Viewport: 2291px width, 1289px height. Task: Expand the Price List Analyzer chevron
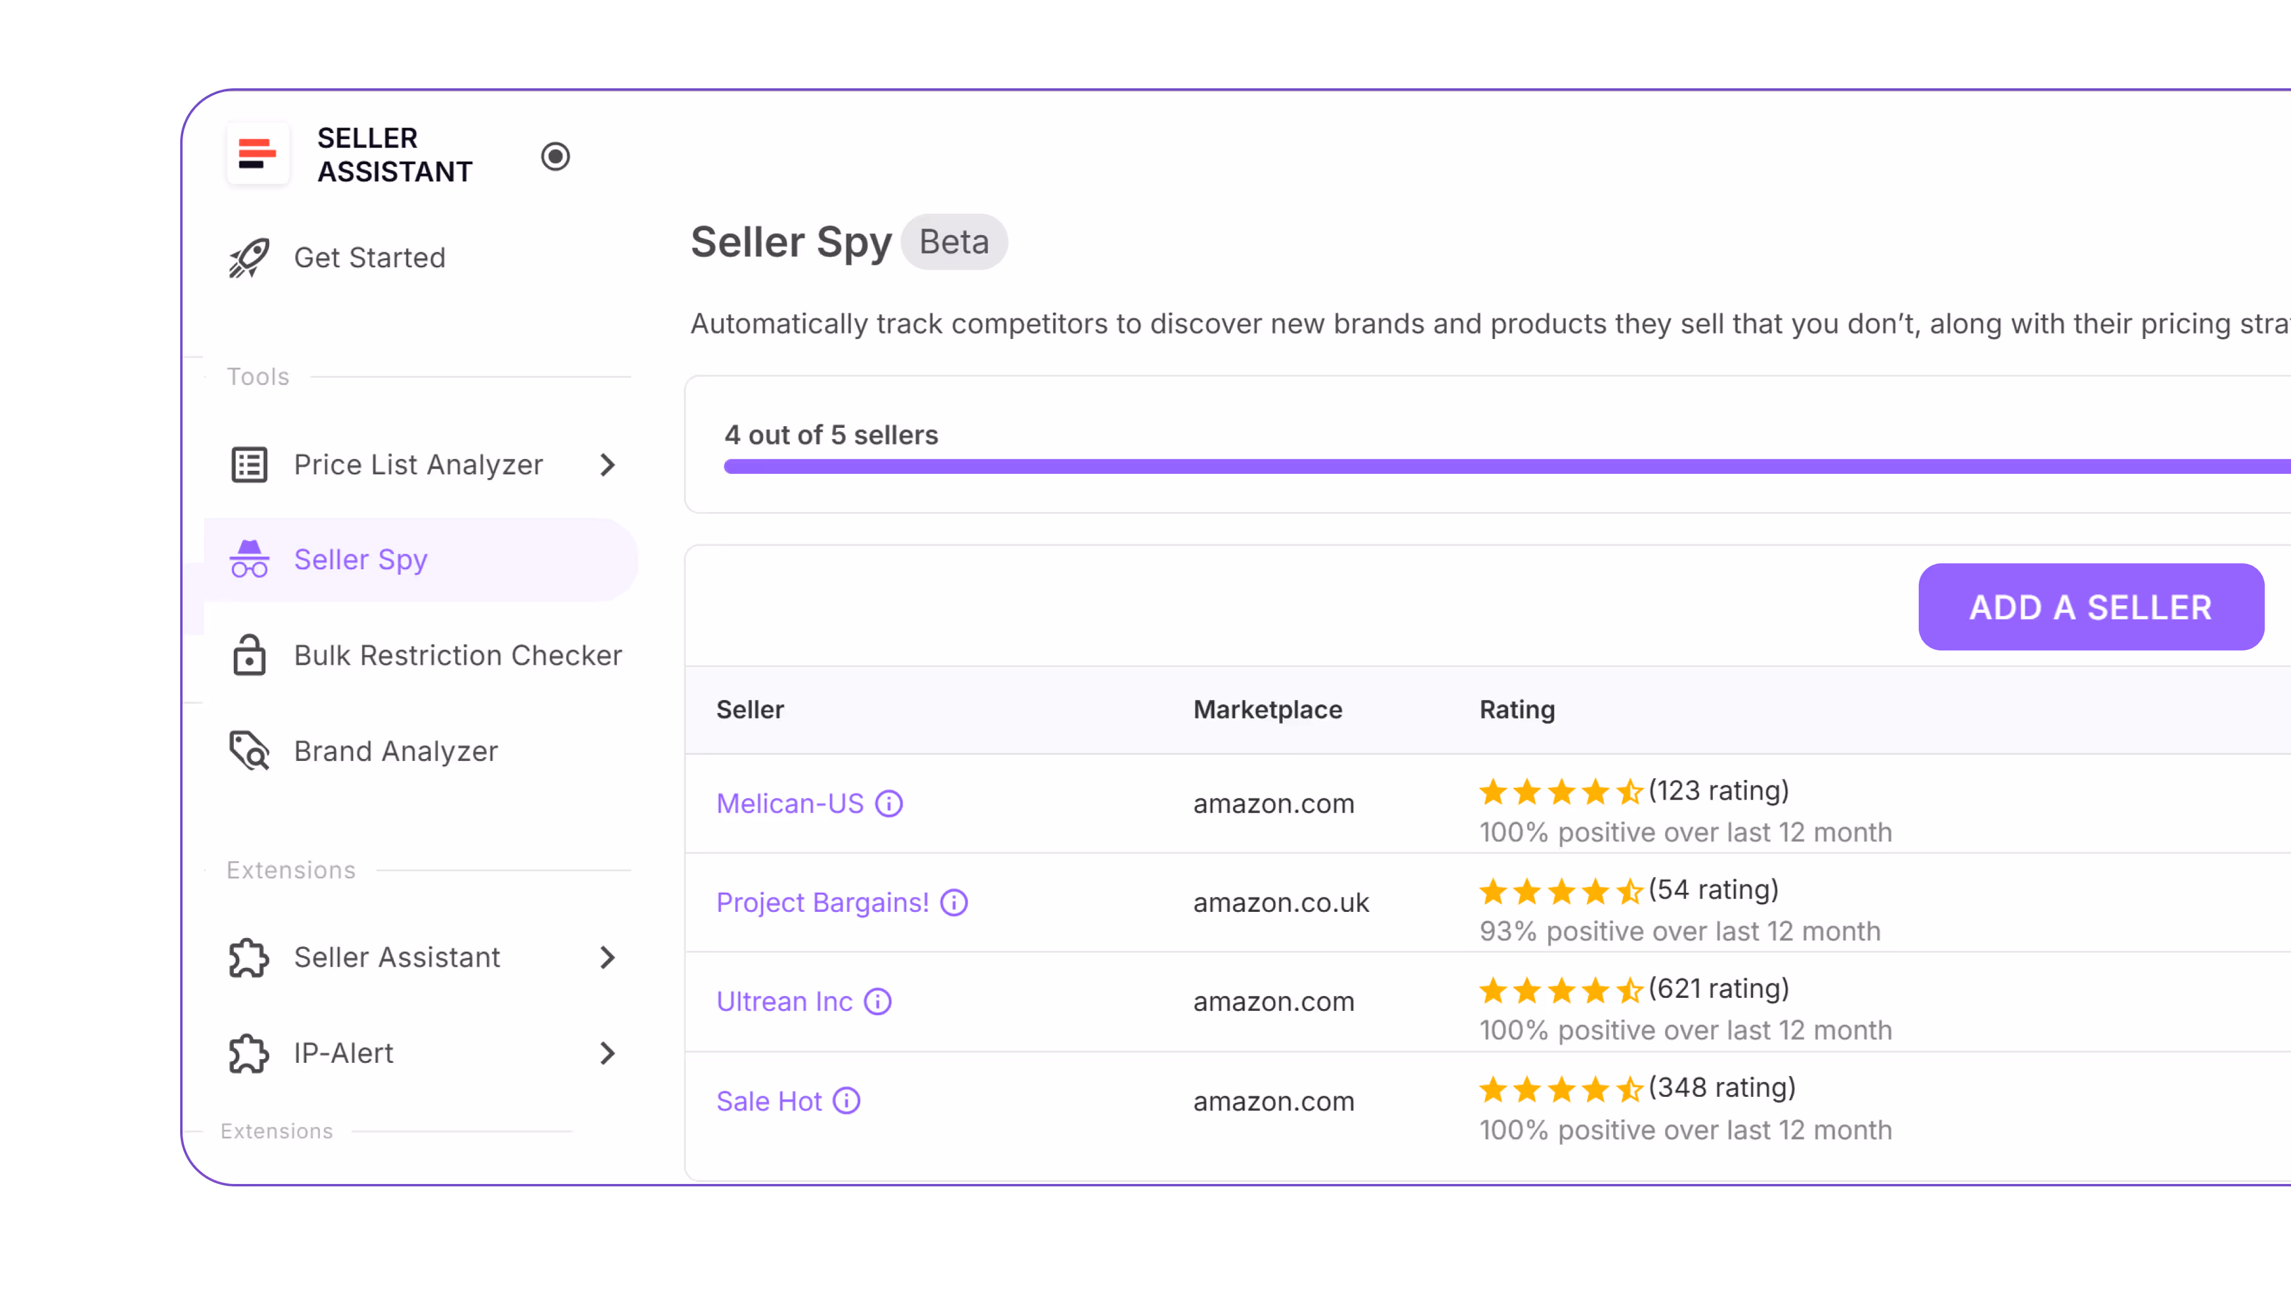click(x=607, y=464)
